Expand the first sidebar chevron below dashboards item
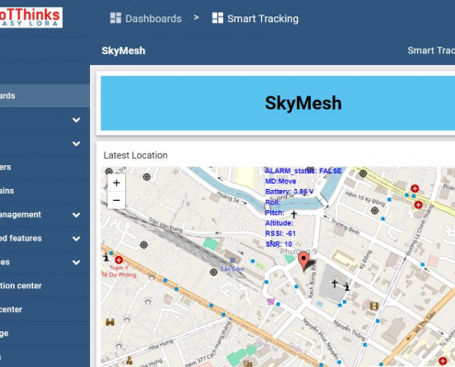 pyautogui.click(x=76, y=120)
